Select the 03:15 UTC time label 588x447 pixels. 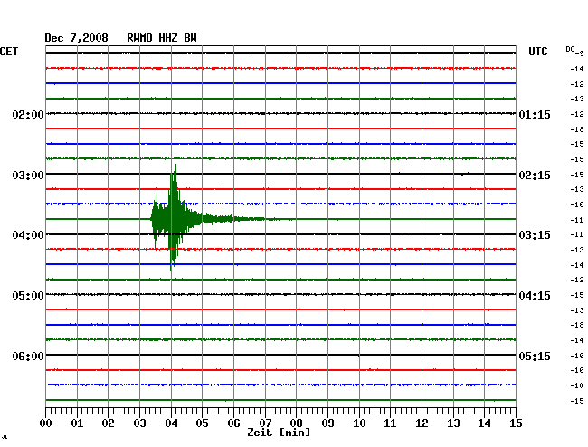[535, 235]
